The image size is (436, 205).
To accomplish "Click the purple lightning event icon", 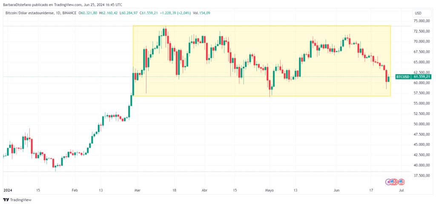I will tap(388, 182).
